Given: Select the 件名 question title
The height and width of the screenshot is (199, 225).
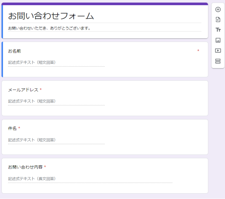Looking at the screenshot, I should [12, 128].
